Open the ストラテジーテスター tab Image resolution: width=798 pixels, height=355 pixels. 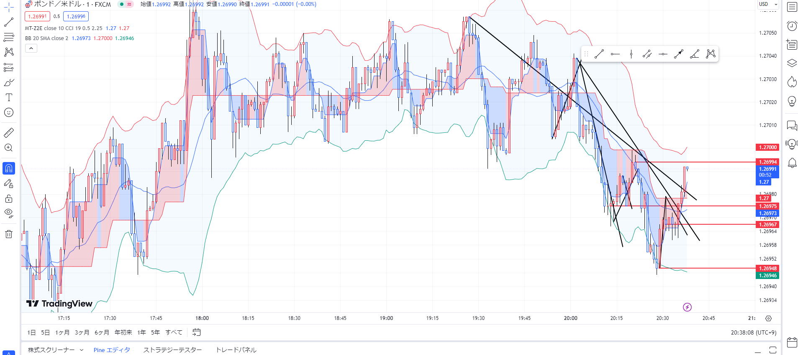(x=172, y=350)
